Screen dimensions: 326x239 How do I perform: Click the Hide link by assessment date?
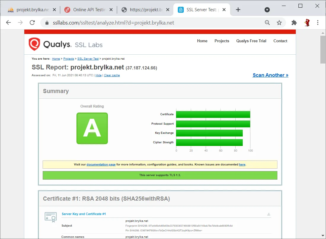[98, 75]
